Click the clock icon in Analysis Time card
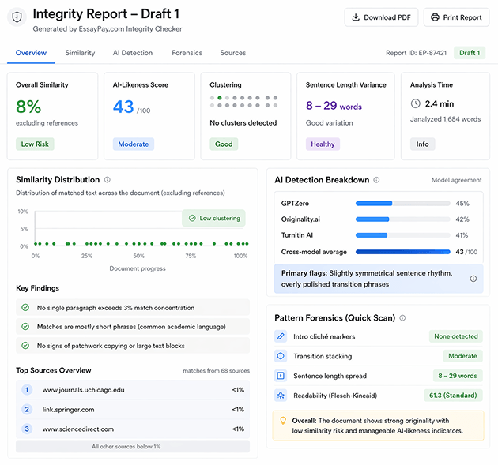Viewport: 498px width, 465px height. coord(416,103)
